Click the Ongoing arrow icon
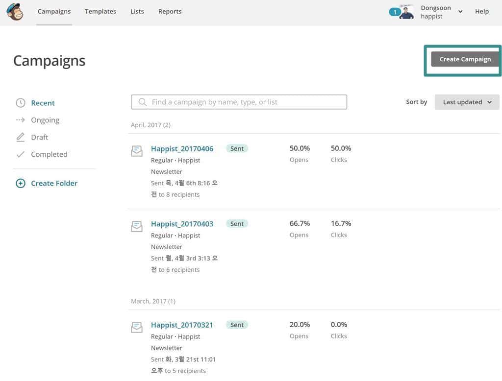The image size is (502, 381). pyautogui.click(x=20, y=119)
